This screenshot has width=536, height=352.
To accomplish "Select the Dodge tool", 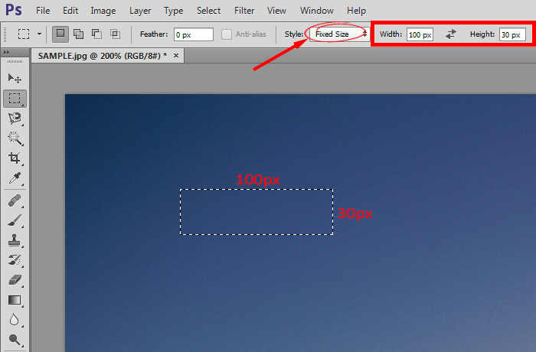I will click(x=15, y=340).
